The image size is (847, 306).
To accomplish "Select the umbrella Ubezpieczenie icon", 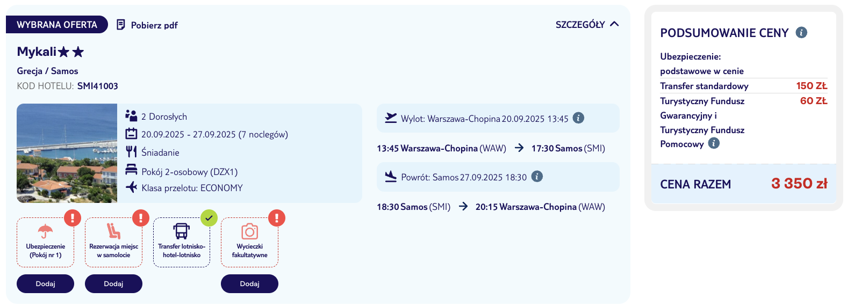I will [46, 231].
